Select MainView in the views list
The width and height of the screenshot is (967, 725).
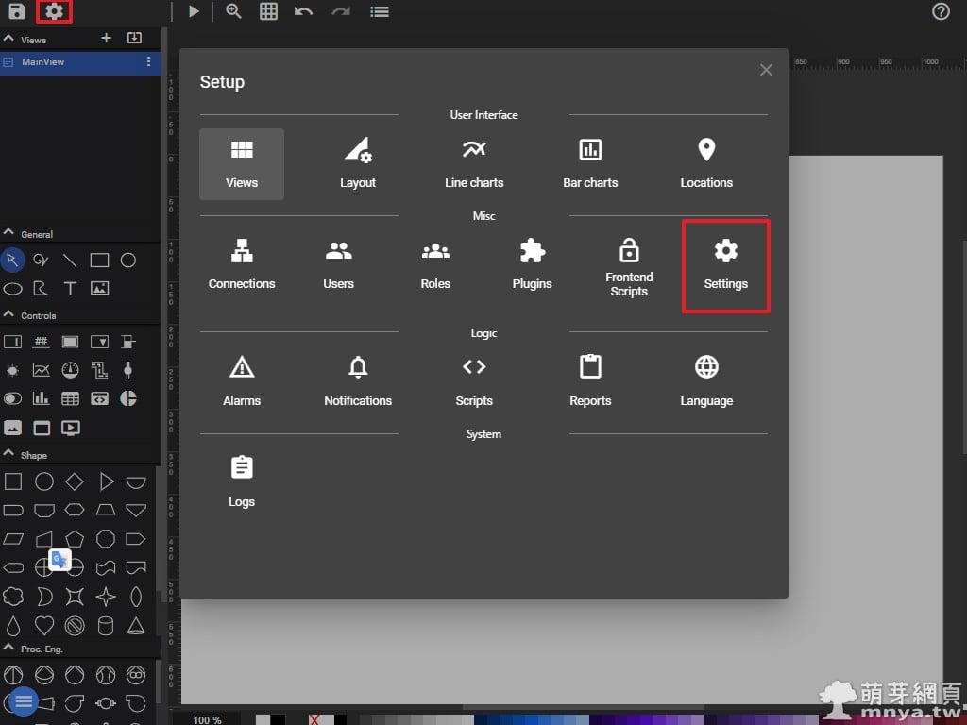point(43,62)
